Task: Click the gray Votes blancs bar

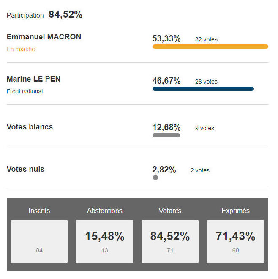Action: [x=166, y=135]
